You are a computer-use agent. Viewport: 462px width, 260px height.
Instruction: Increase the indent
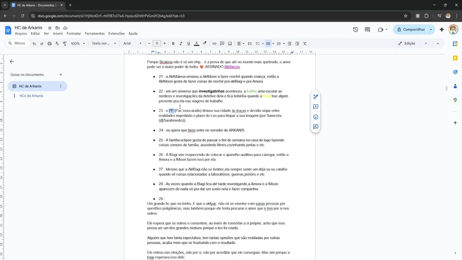coord(297,43)
